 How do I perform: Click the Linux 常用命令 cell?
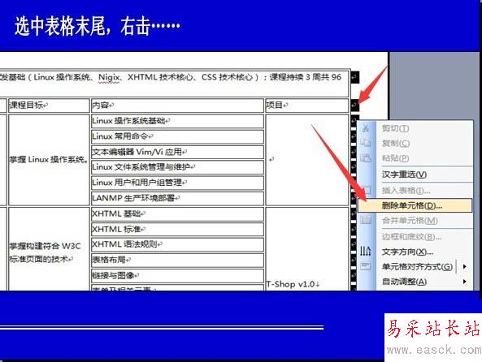177,136
